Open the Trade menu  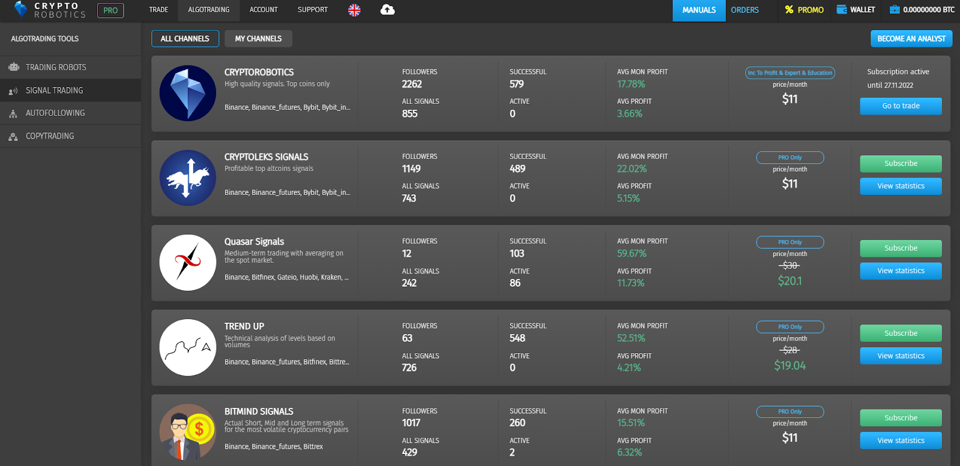click(x=158, y=10)
